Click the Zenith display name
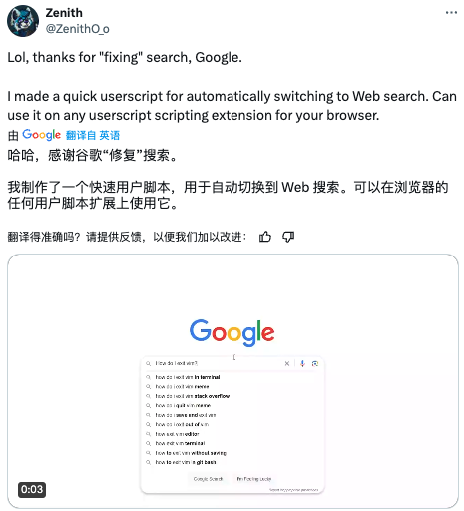 (x=64, y=13)
